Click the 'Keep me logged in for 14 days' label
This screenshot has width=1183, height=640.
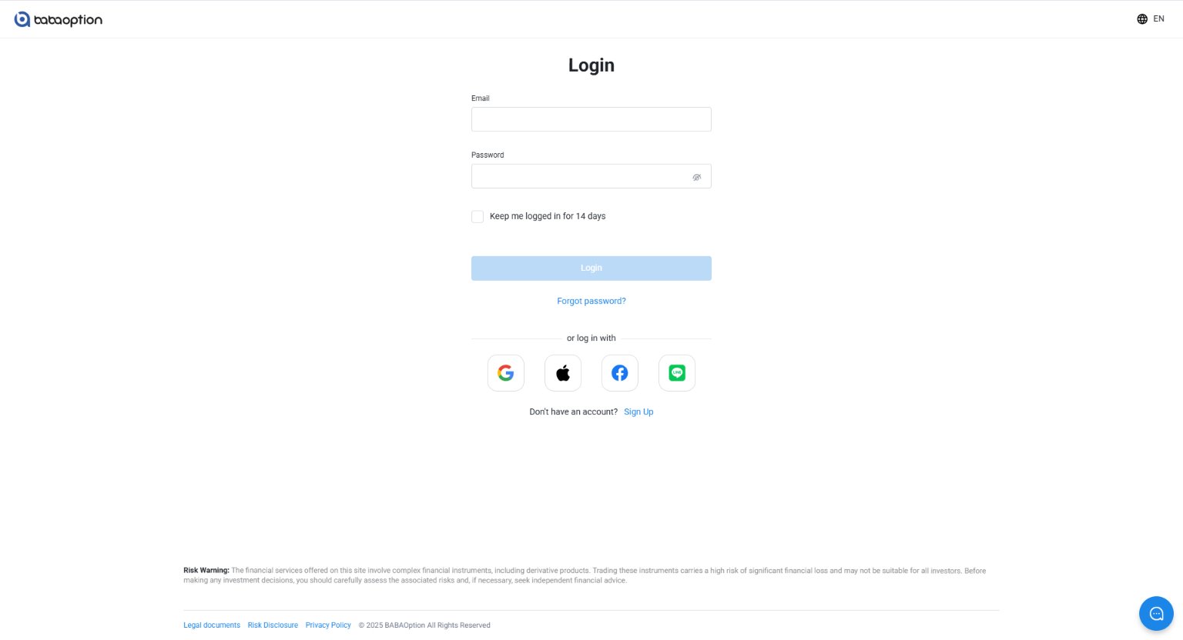[x=548, y=216]
